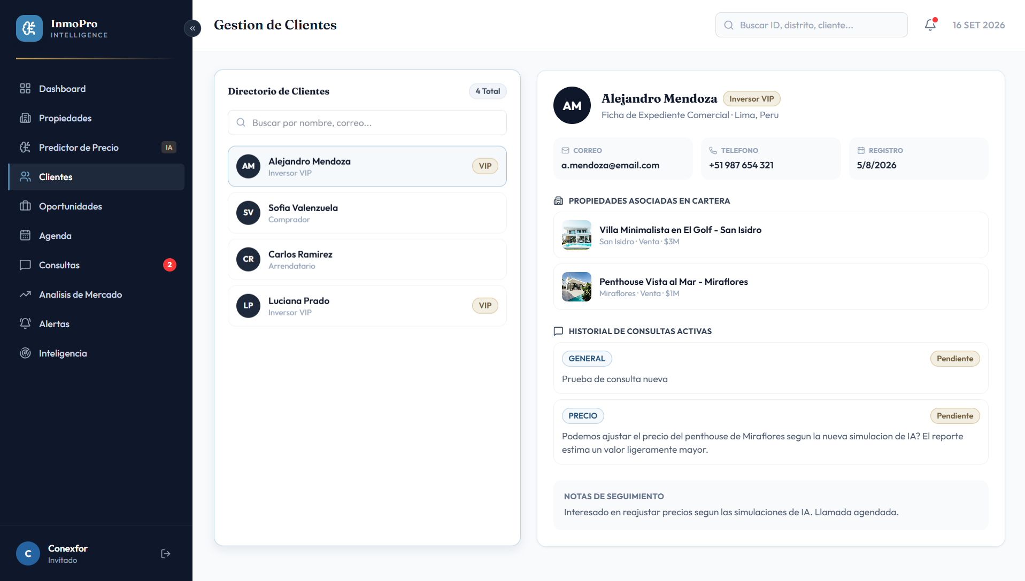Click the Inteligencia radar icon

[25, 353]
